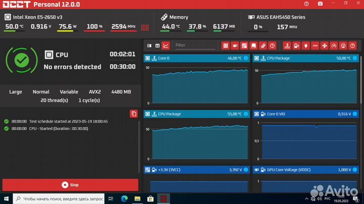Click memory usage value 6137 MB
The width and height of the screenshot is (364, 204).
pos(224,26)
